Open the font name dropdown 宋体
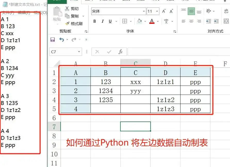Viewport: 230px width, 167px height. (x=144, y=11)
